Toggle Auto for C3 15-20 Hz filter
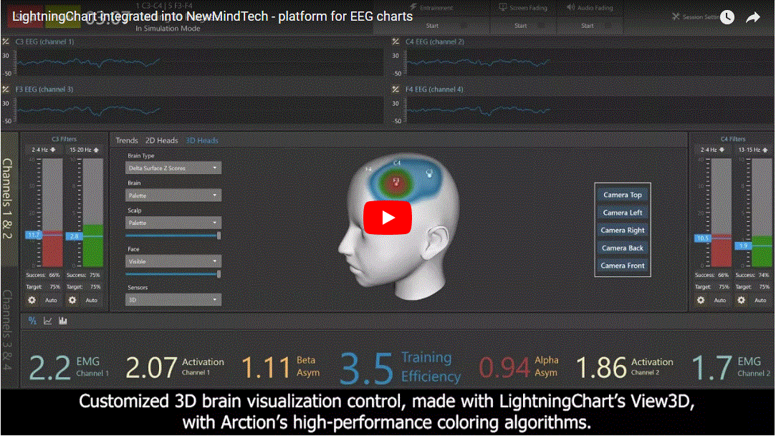 92,300
